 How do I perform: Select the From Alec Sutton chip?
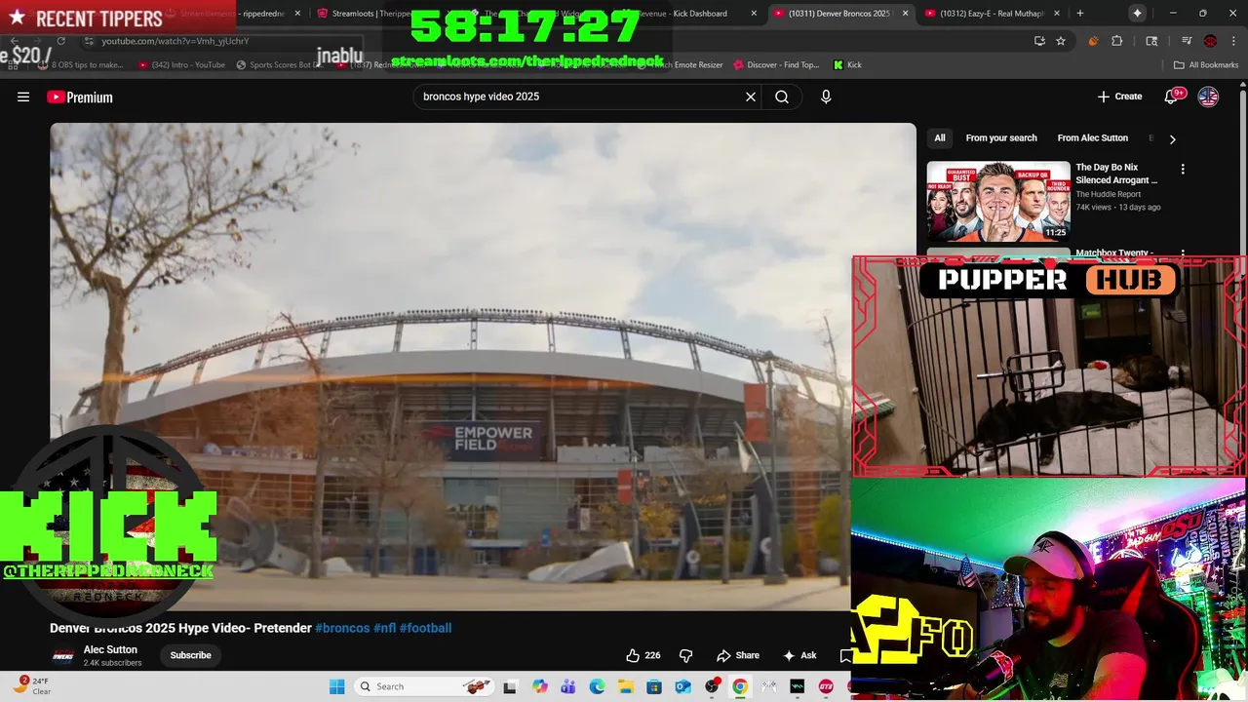pyautogui.click(x=1093, y=138)
